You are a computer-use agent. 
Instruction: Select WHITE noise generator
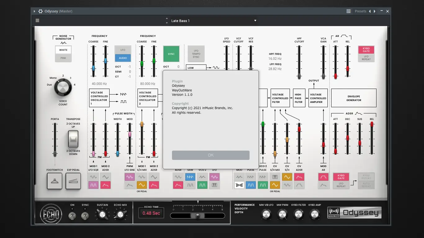63,50
